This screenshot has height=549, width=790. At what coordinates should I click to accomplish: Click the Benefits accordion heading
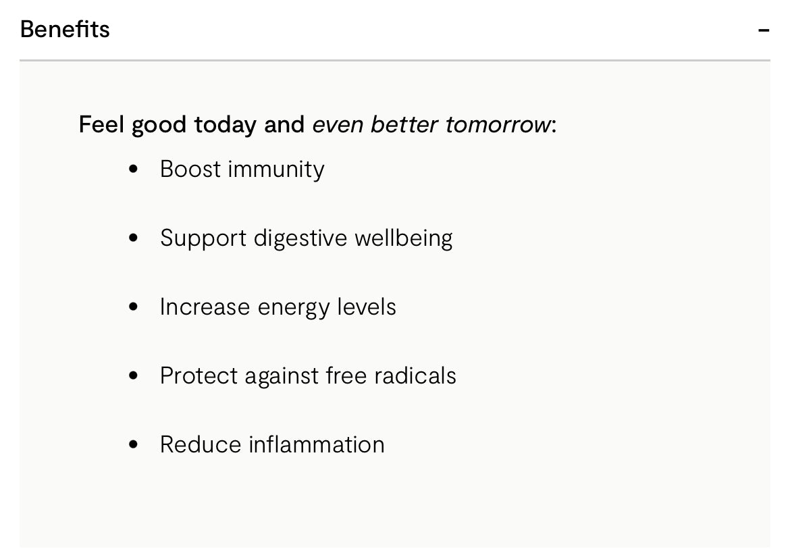[x=65, y=30]
